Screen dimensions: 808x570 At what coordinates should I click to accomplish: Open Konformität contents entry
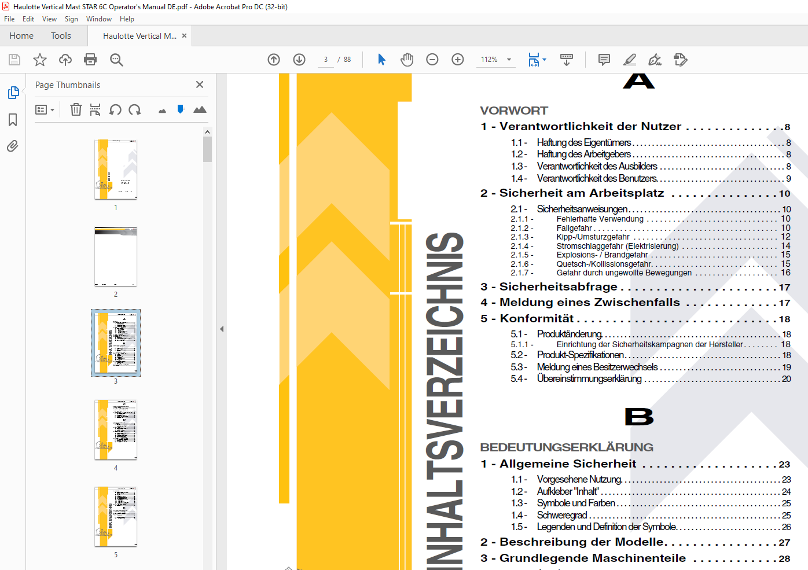tap(636, 319)
